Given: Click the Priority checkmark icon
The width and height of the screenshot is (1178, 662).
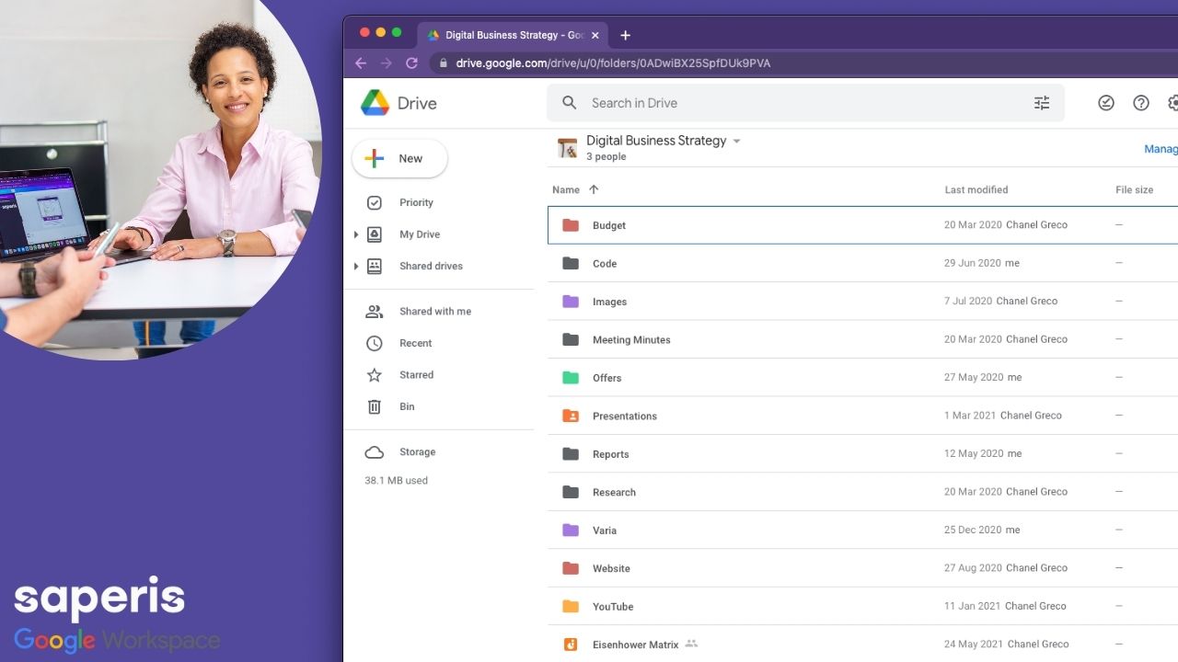Looking at the screenshot, I should (375, 202).
